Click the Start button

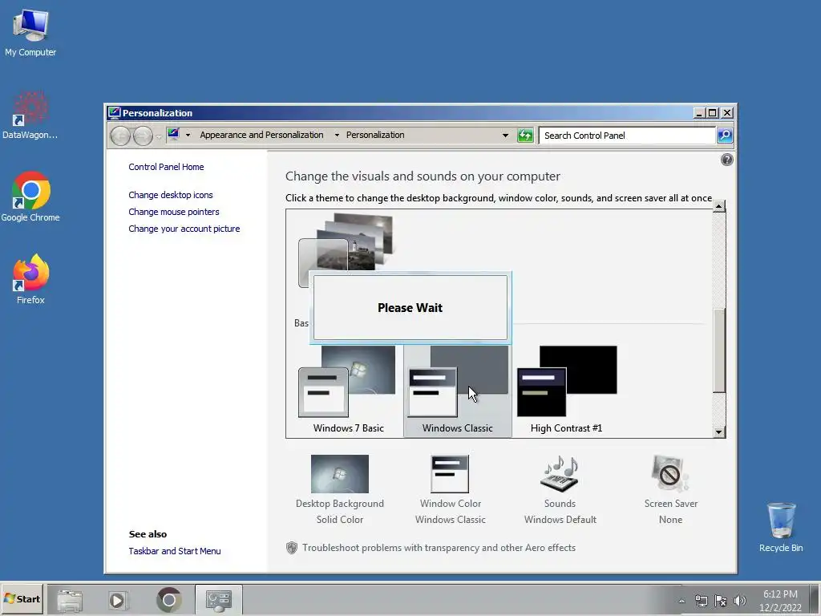22,598
